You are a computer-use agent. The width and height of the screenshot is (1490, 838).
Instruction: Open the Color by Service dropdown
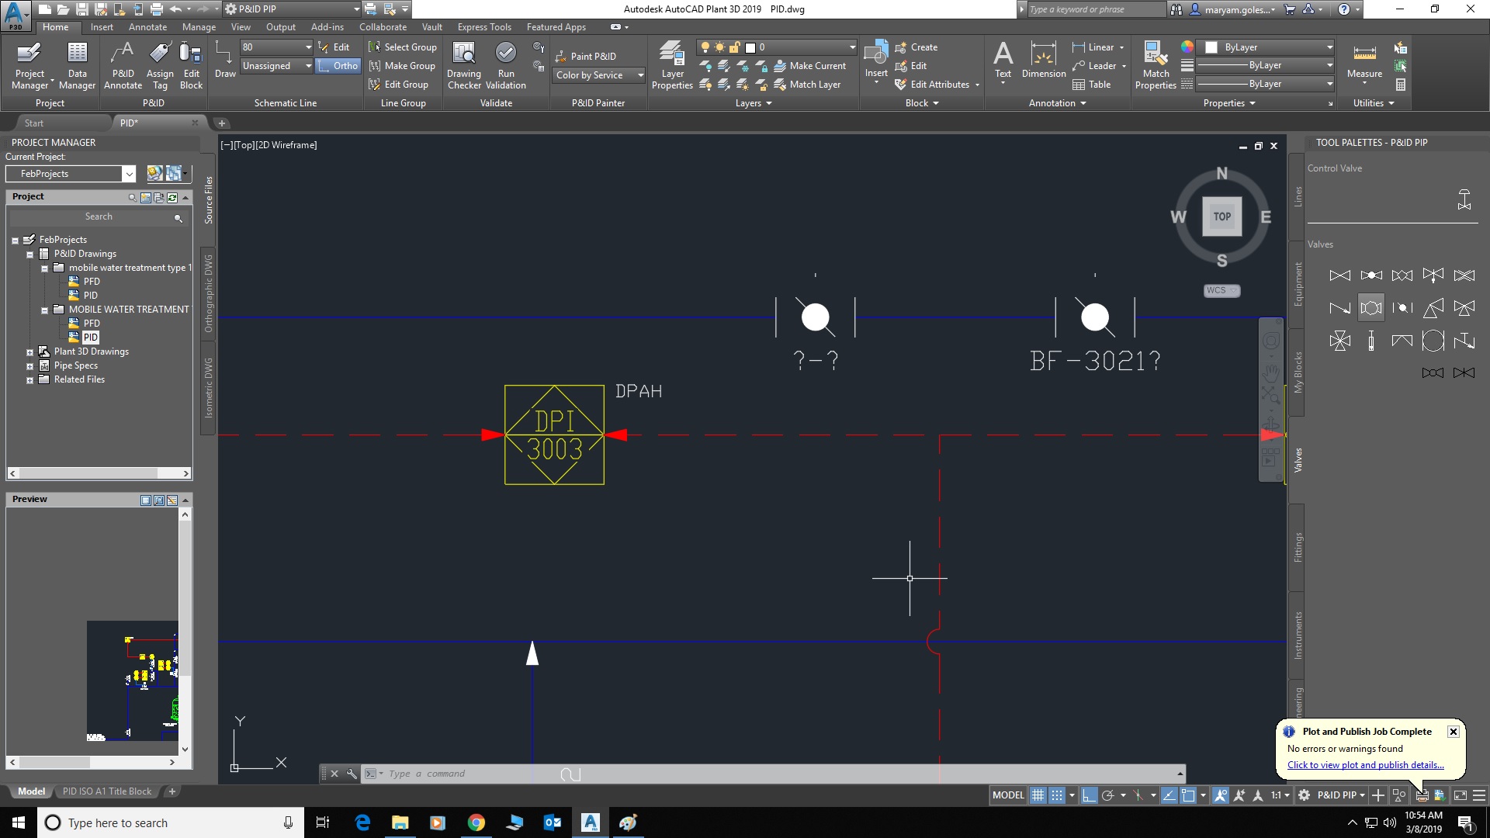coord(599,75)
